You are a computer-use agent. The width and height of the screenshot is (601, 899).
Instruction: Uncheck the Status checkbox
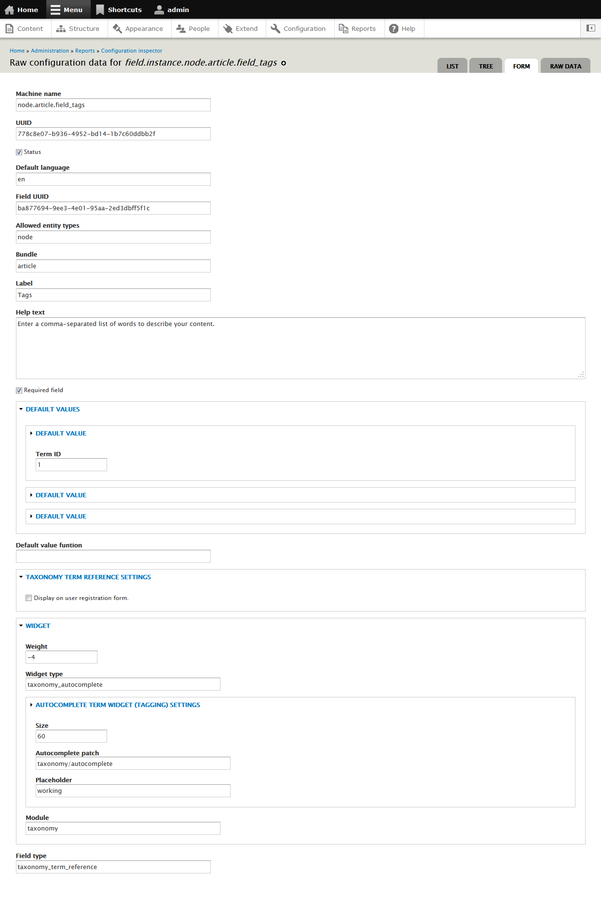tap(19, 152)
